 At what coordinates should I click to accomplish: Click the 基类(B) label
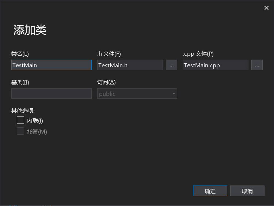point(20,82)
